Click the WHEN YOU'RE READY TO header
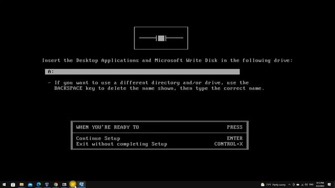This screenshot has width=335, height=188. (107, 127)
